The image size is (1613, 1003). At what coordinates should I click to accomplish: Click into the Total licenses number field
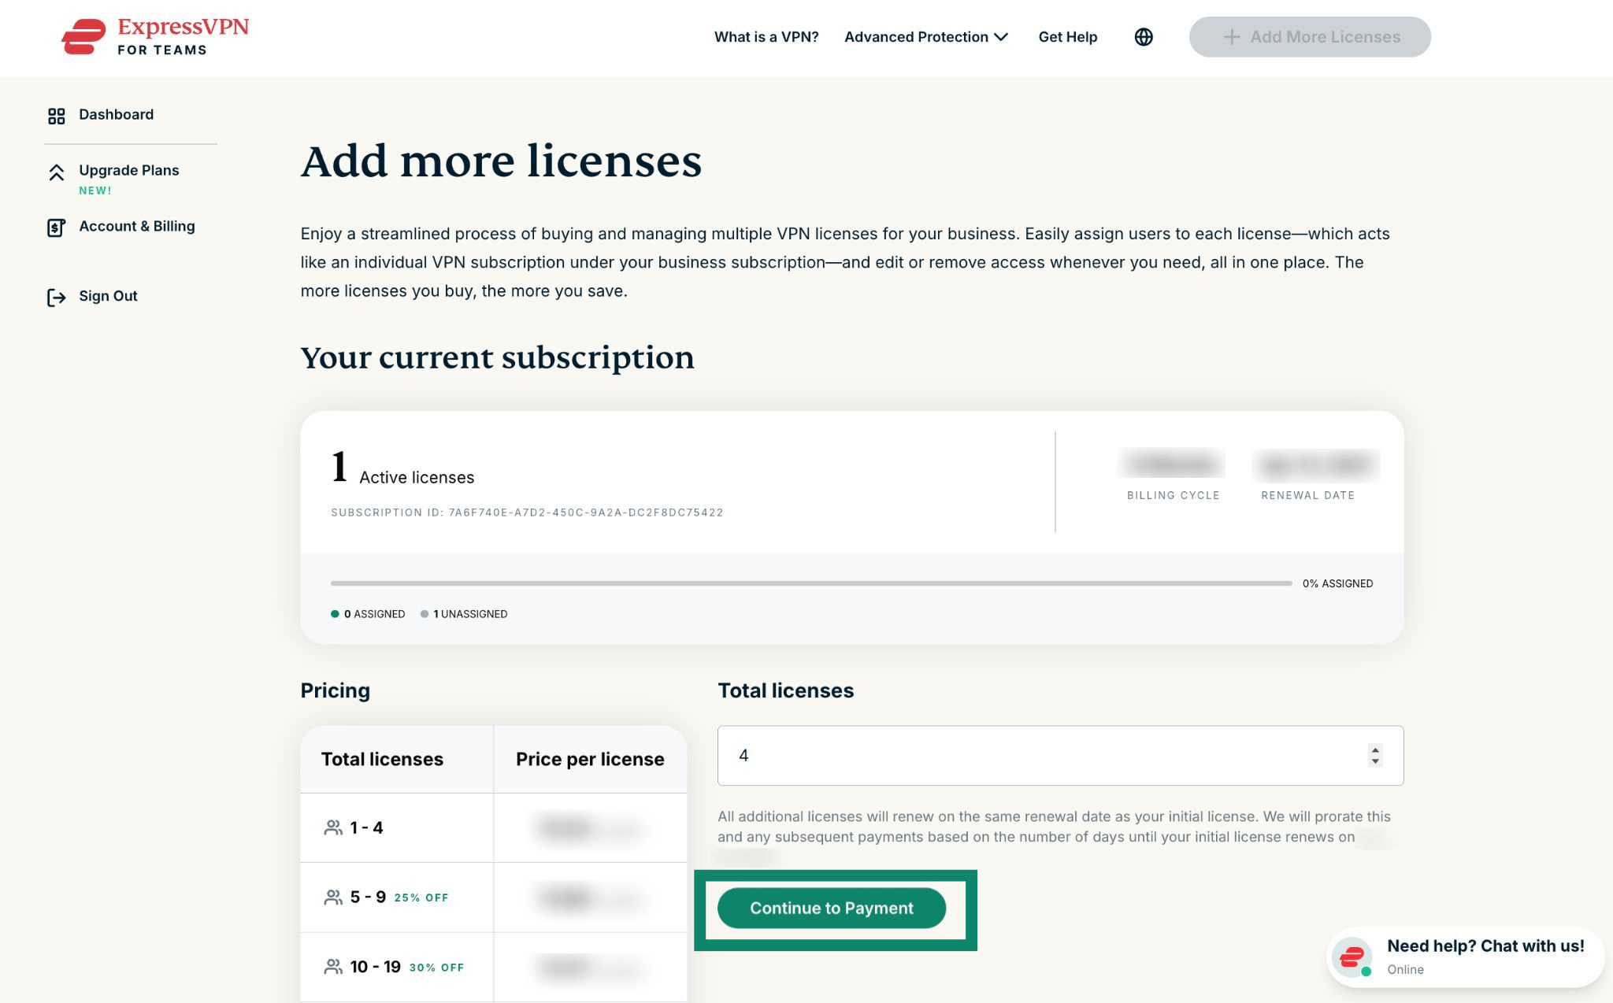click(x=1060, y=756)
